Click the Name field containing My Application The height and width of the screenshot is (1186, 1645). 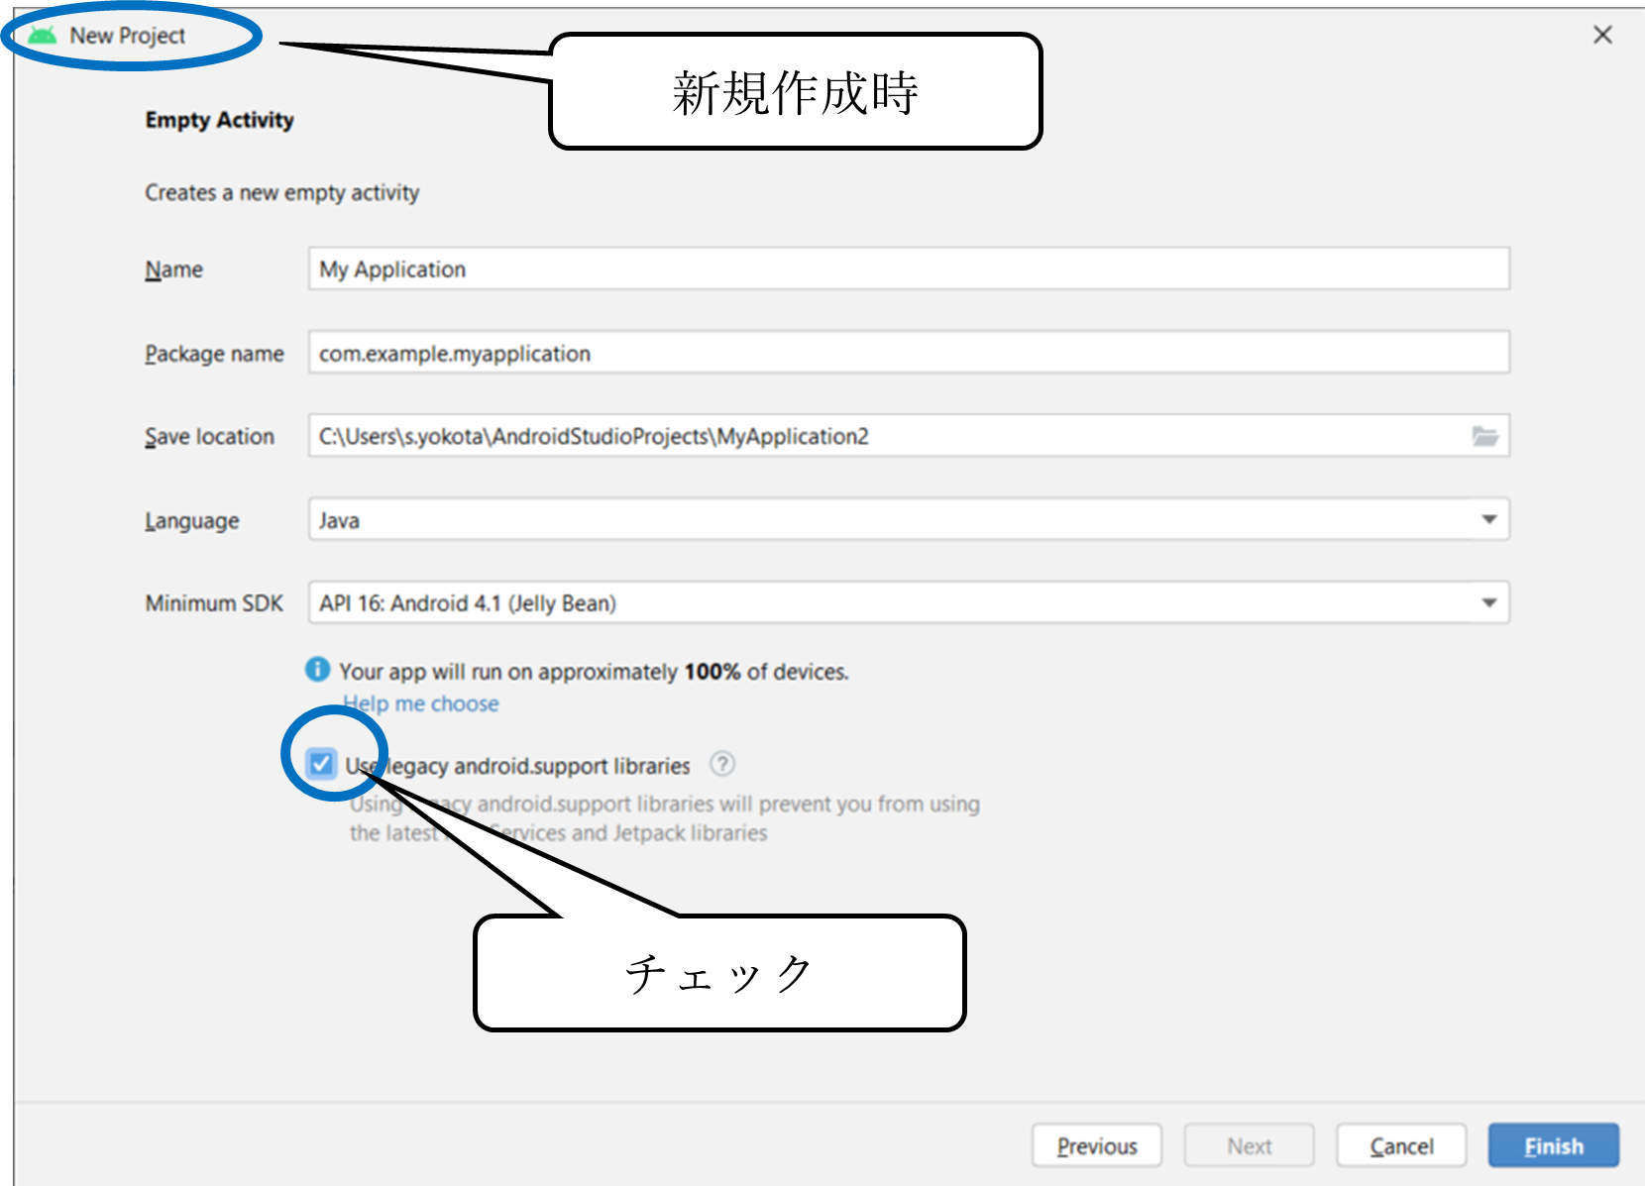click(x=908, y=270)
